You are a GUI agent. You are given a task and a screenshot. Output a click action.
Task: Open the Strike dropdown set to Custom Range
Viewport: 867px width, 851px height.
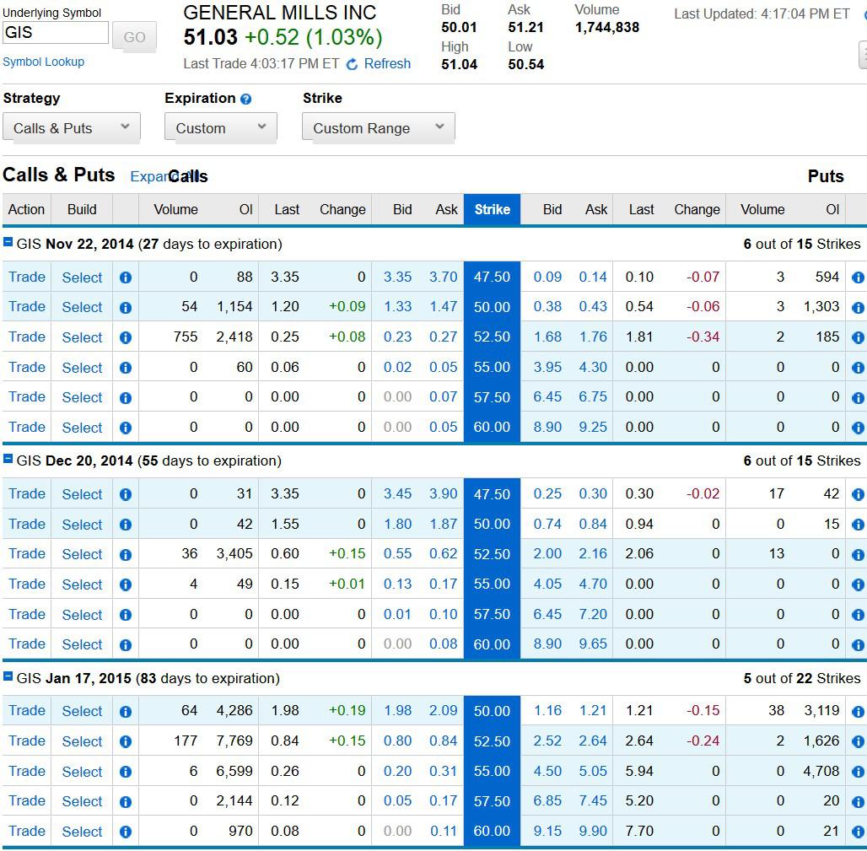click(x=378, y=127)
